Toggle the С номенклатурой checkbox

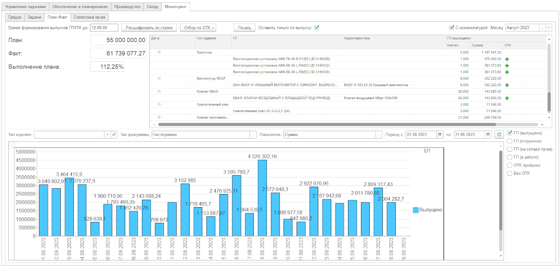(x=451, y=28)
